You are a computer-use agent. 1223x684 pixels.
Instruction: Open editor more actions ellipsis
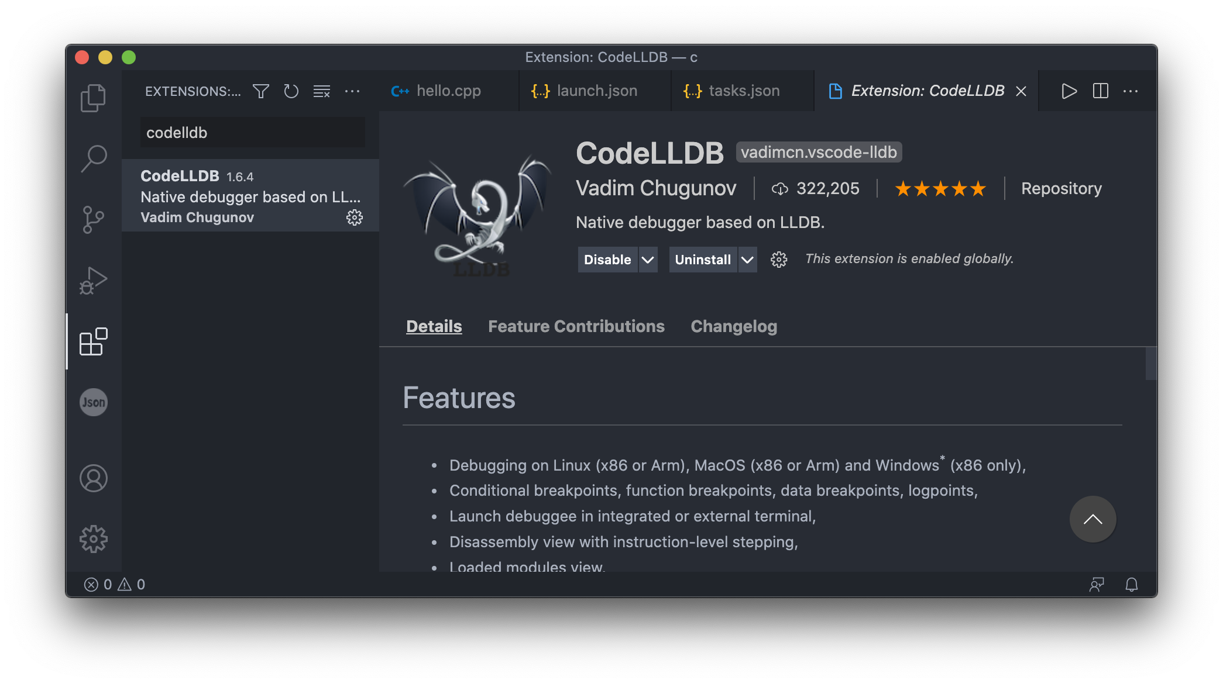[x=1131, y=91]
